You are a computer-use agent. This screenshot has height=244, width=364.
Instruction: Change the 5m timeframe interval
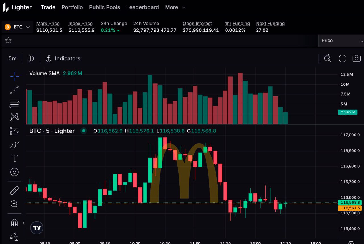[12, 58]
